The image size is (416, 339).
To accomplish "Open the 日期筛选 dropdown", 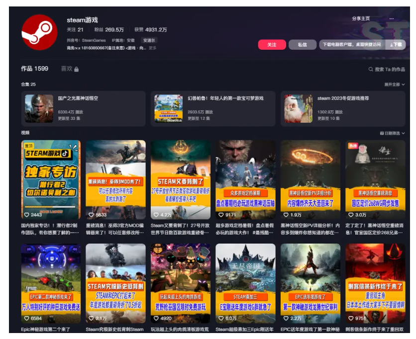I will point(393,133).
